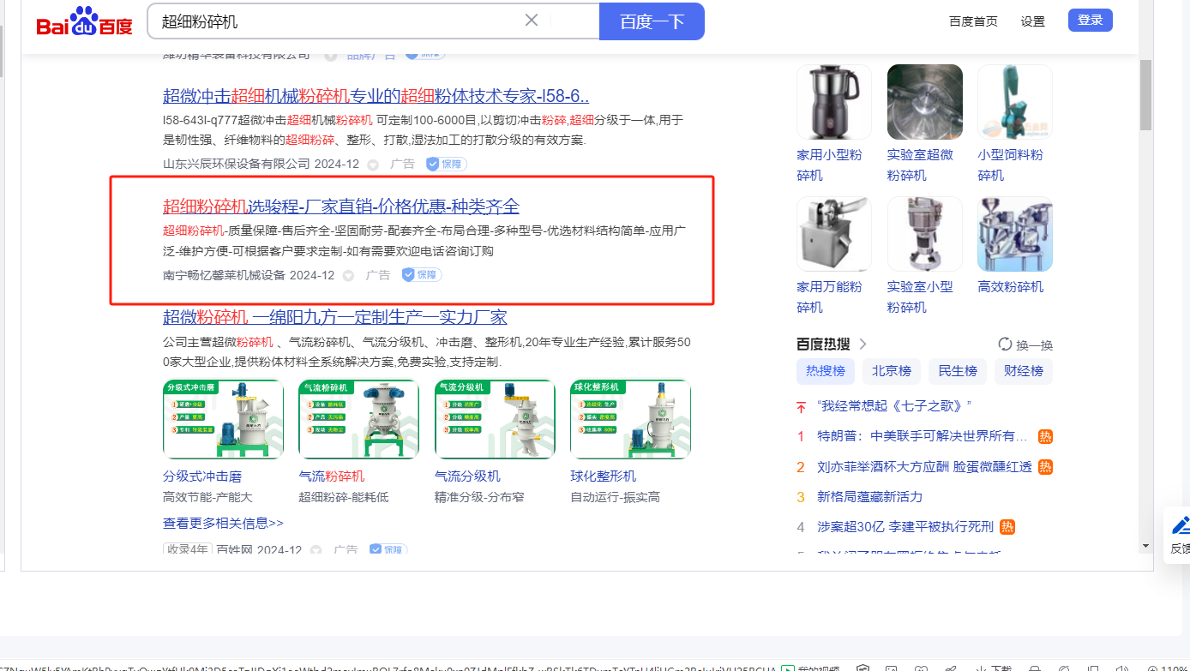The width and height of the screenshot is (1190, 671).
Task: Open the 设置 settings menu
Action: coord(1032,21)
